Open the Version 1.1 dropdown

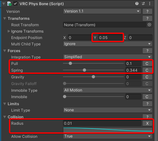(x=102, y=11)
